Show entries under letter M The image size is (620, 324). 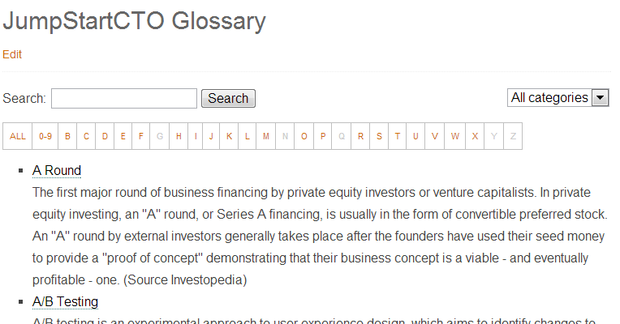click(266, 136)
